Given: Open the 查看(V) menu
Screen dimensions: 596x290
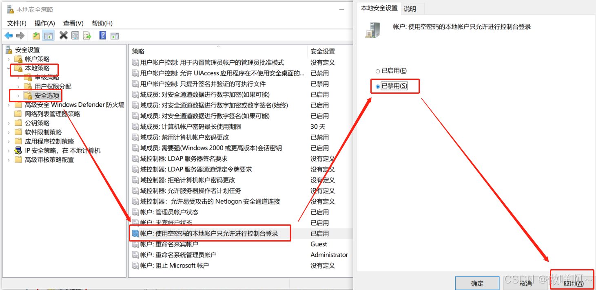Looking at the screenshot, I should pos(73,23).
